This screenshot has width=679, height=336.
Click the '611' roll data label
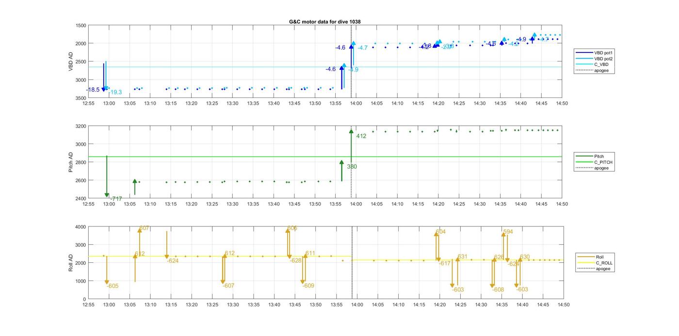pyautogui.click(x=310, y=254)
